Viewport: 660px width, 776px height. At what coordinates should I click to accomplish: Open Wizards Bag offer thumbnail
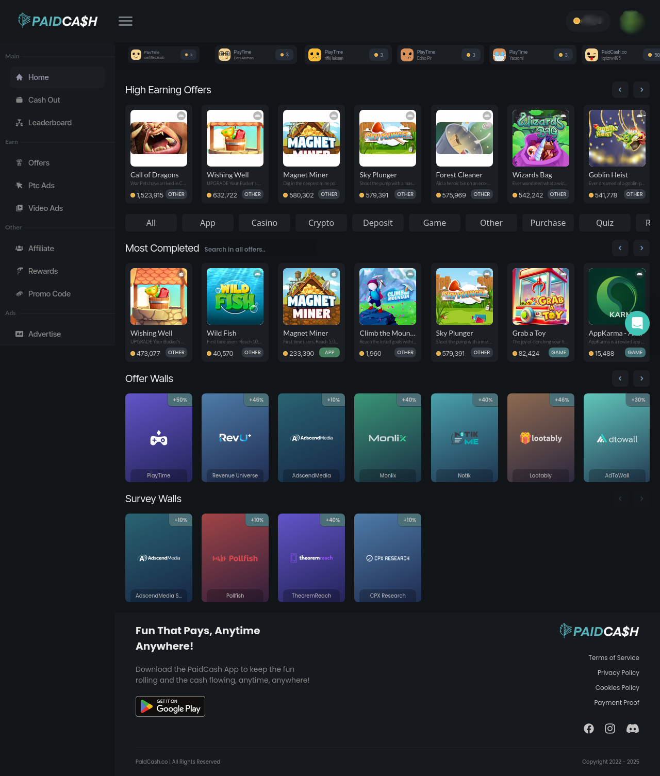pos(541,138)
